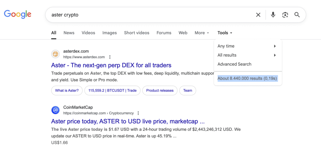Expand the All results filter
Screen dimensions: 321x146
(x=247, y=55)
